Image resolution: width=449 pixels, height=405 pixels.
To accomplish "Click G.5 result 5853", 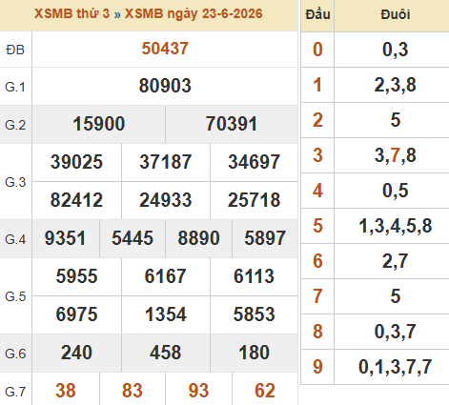I will click(x=255, y=314).
